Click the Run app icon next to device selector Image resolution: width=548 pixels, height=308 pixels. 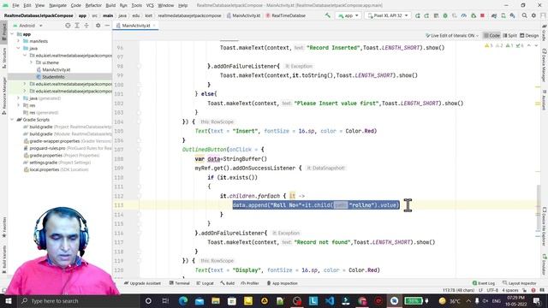pyautogui.click(x=418, y=15)
